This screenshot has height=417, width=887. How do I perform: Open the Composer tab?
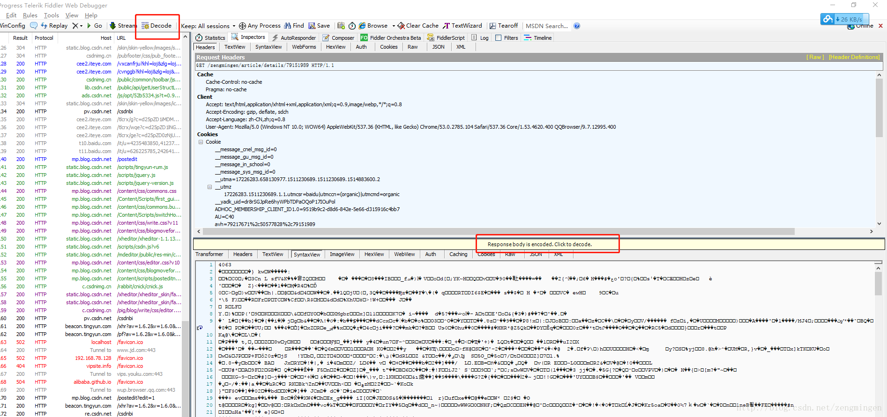point(338,38)
